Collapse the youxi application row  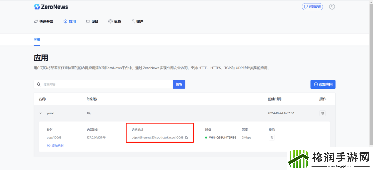(41, 113)
